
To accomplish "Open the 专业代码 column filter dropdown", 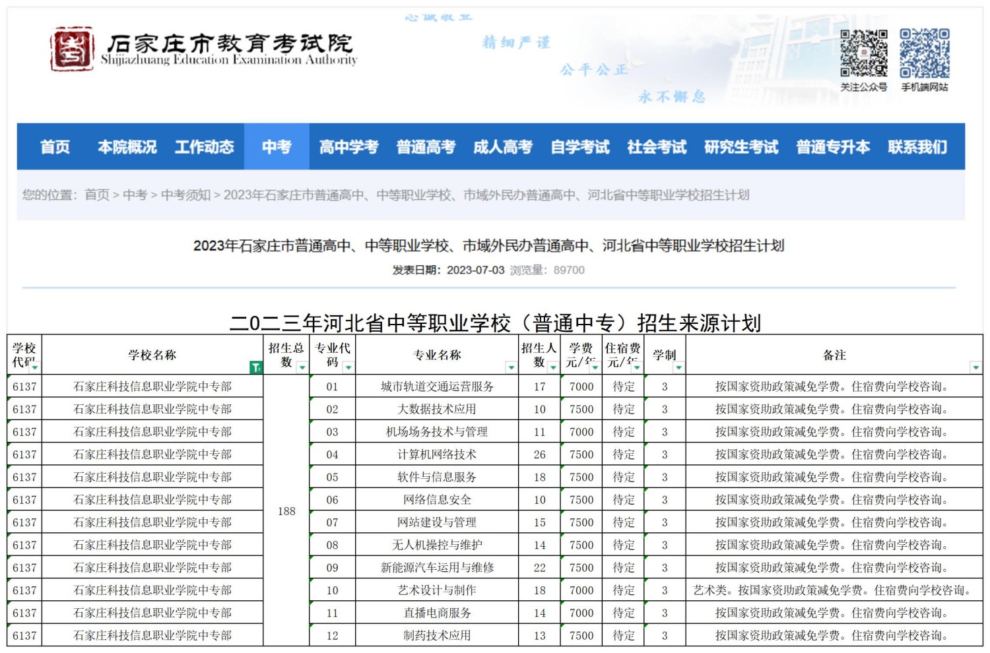I will [348, 367].
